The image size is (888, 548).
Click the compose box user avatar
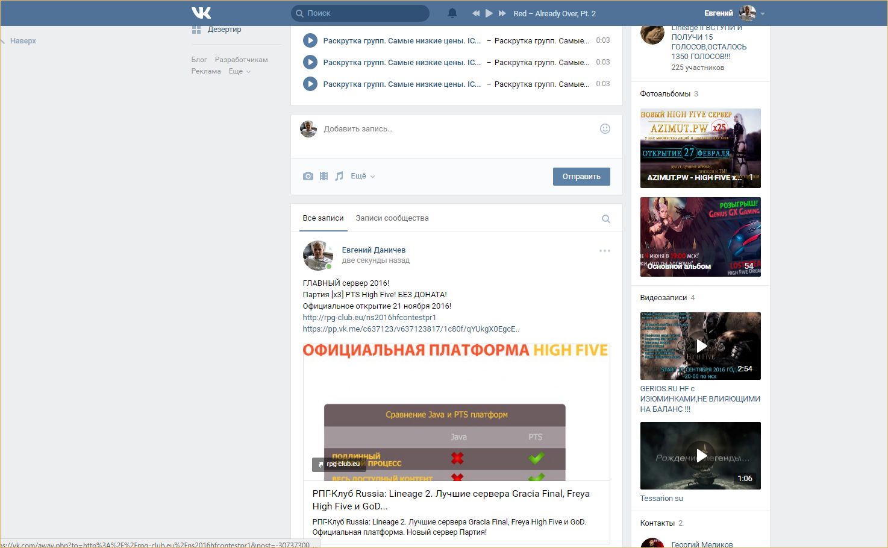coord(308,128)
